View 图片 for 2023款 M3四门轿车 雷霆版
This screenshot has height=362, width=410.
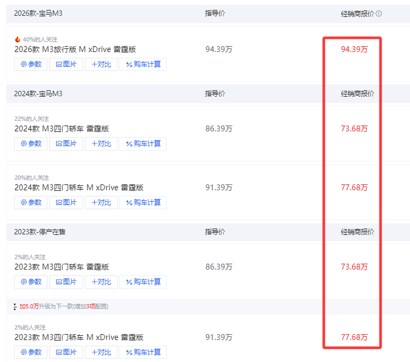[x=66, y=282]
